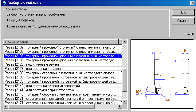Sort by the Наименование column header
Screen dimensions: 196x112
click(x=61, y=42)
